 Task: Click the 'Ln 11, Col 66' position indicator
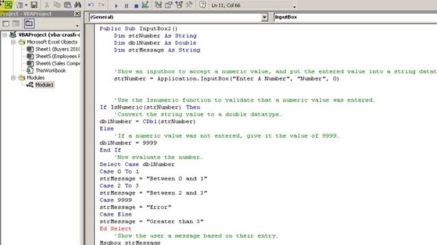coord(226,5)
